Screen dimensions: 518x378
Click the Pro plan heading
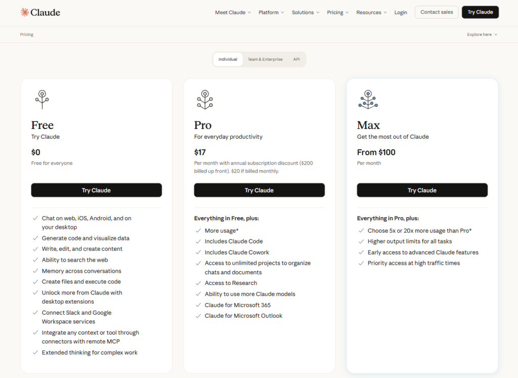click(x=202, y=125)
